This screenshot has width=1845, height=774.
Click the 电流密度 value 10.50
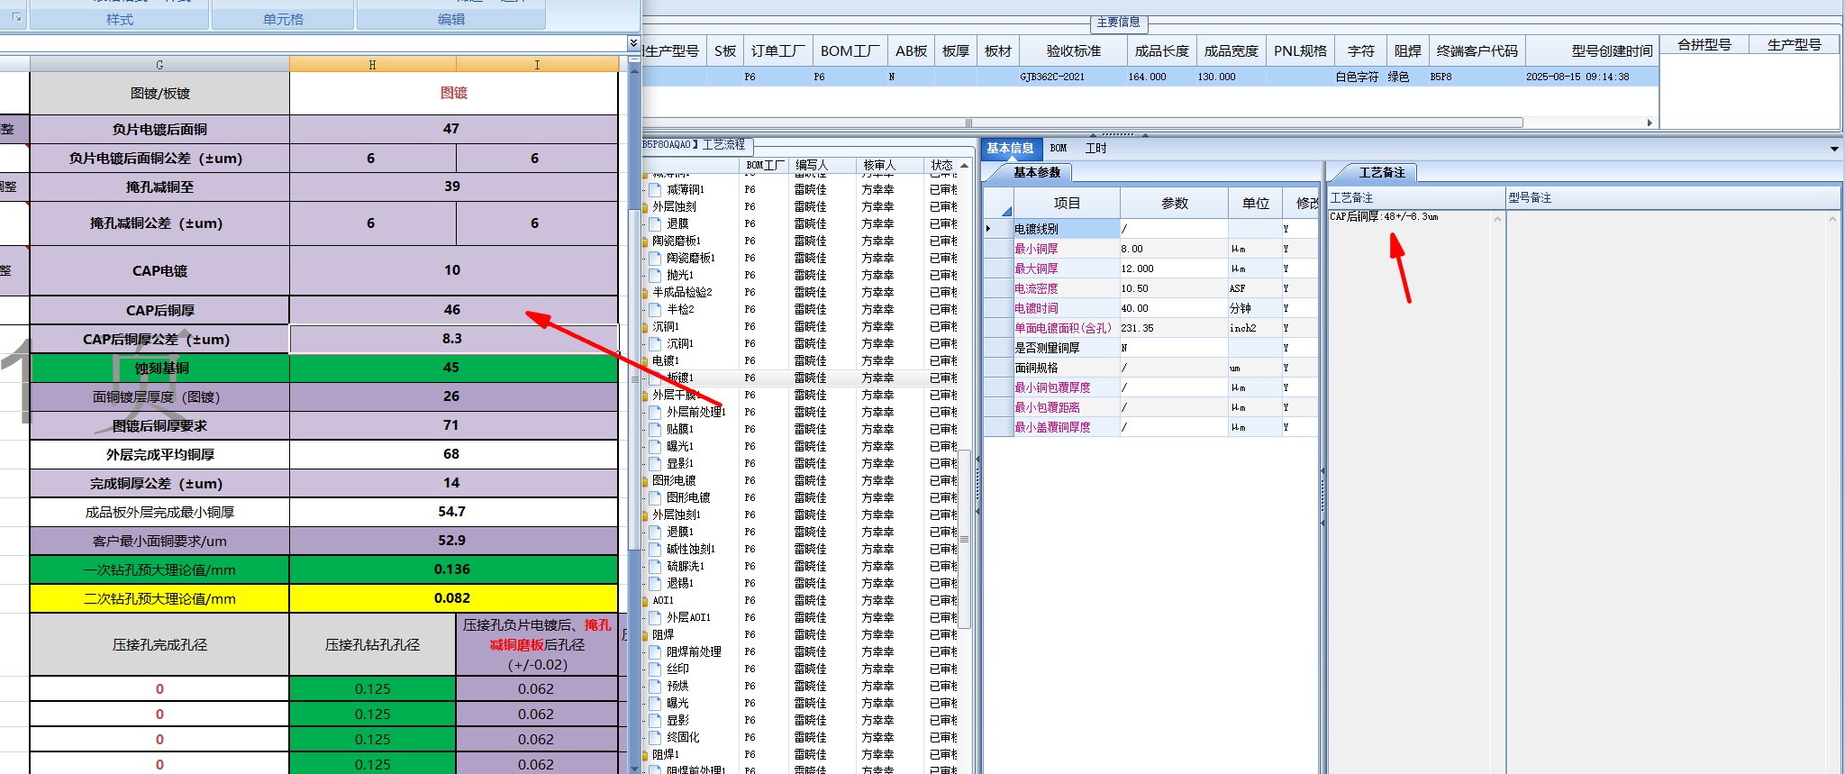point(1173,288)
